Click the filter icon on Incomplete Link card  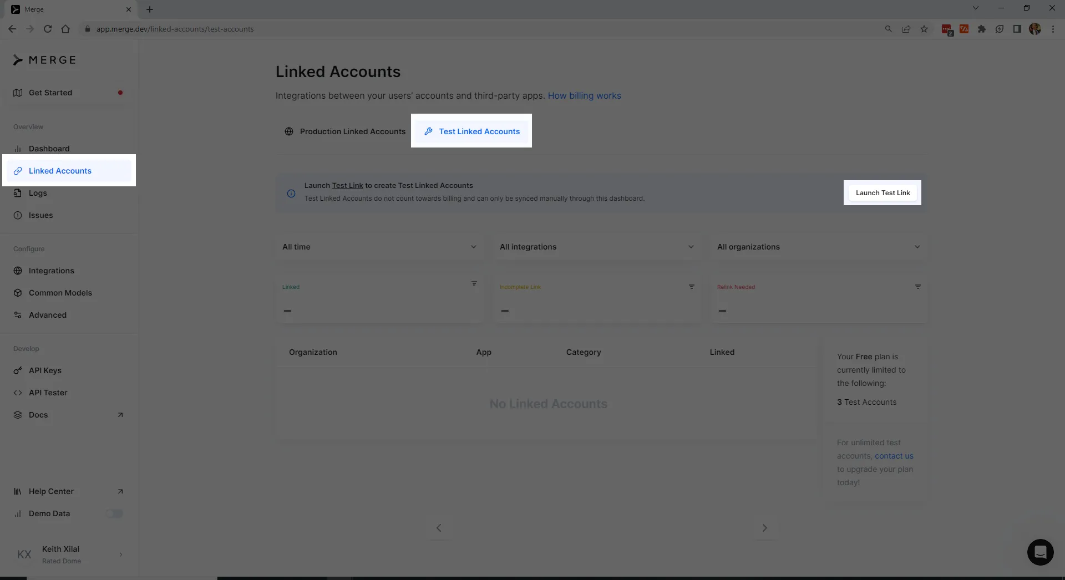(692, 287)
